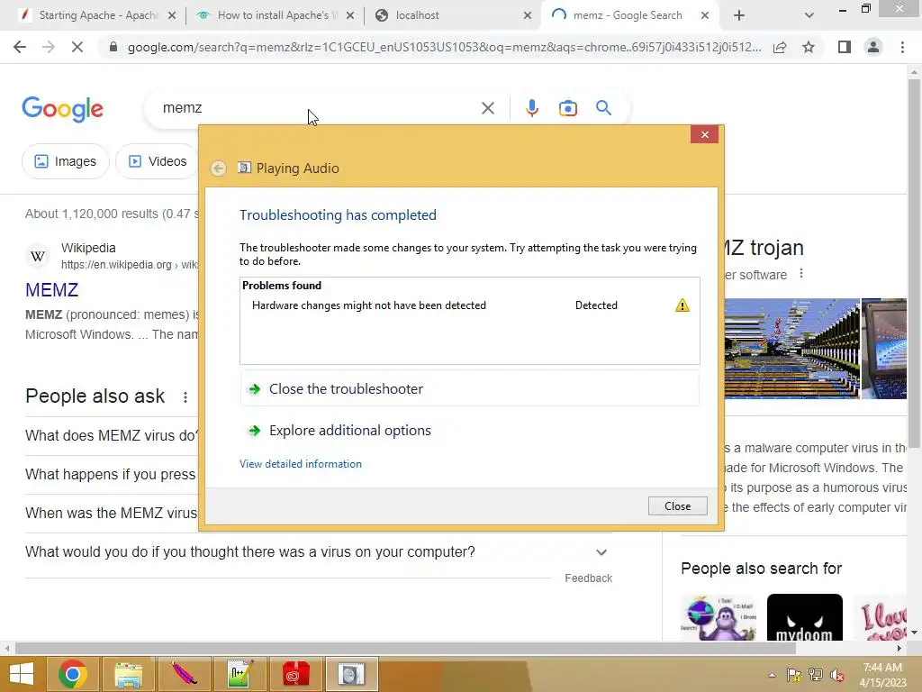Open Chrome side panel icon
The width and height of the screenshot is (922, 692).
[x=845, y=47]
